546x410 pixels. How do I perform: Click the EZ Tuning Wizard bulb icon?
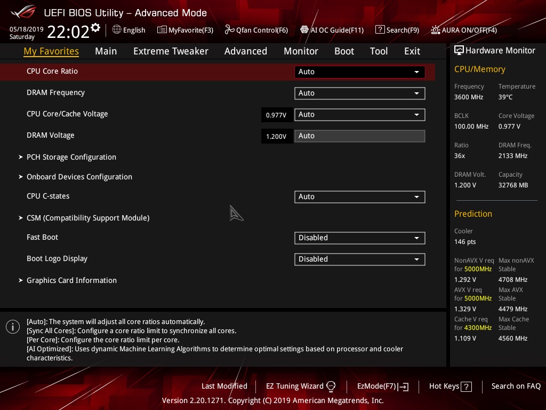coord(331,387)
